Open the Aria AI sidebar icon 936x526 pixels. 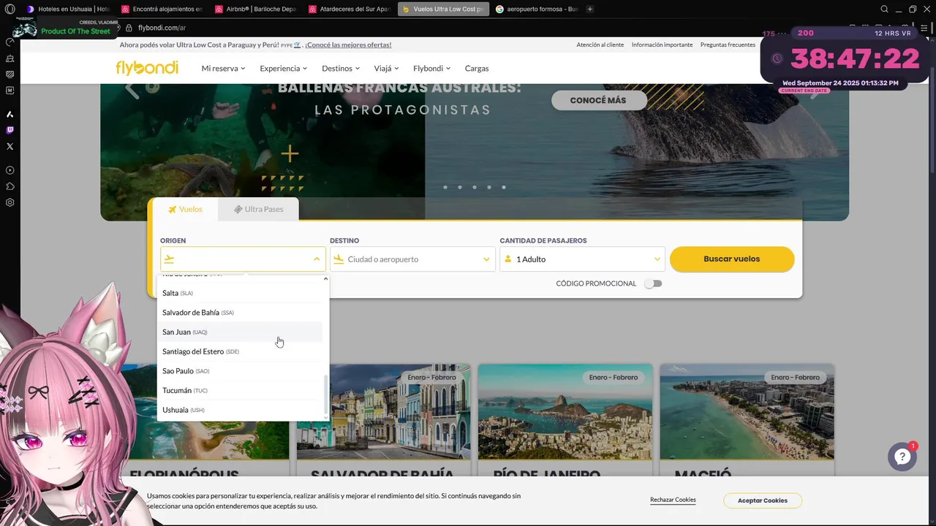pyautogui.click(x=10, y=114)
